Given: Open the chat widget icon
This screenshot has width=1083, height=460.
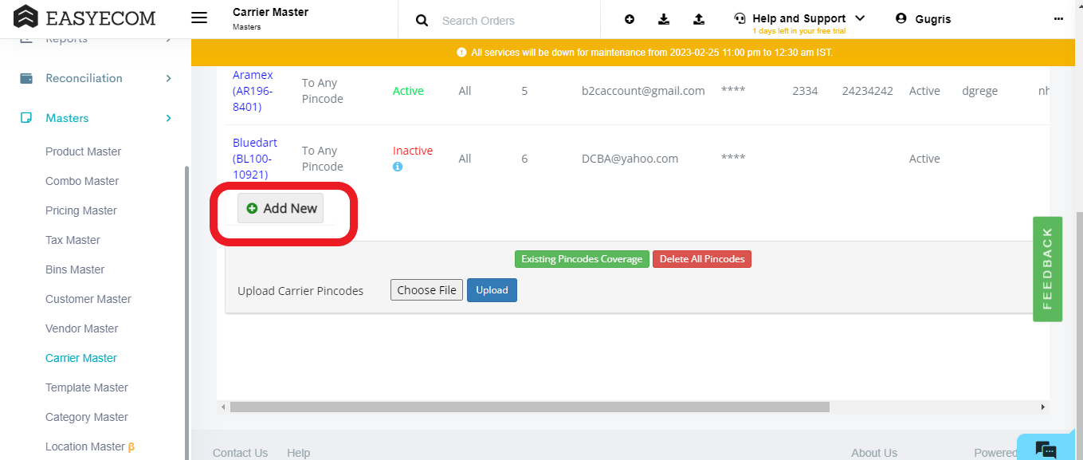Looking at the screenshot, I should point(1046,448).
